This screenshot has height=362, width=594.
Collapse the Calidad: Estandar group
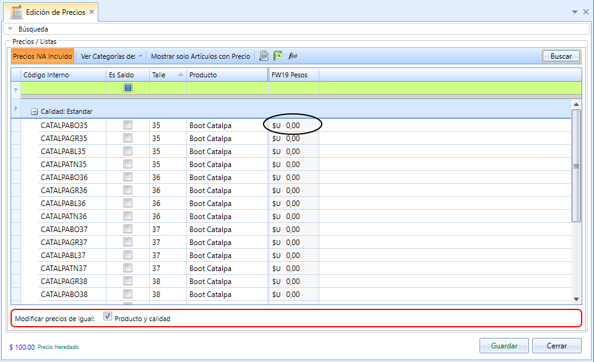tap(34, 112)
